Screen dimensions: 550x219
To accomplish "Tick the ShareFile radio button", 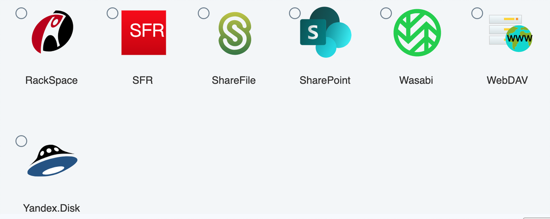I will click(204, 13).
